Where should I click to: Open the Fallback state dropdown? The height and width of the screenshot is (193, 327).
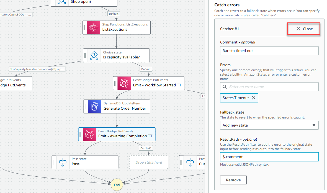[269, 125]
